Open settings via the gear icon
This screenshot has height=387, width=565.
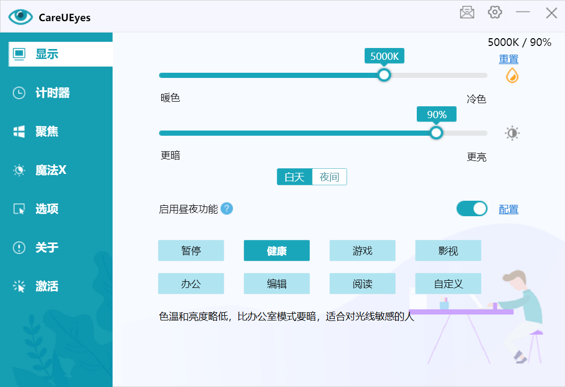(x=495, y=12)
